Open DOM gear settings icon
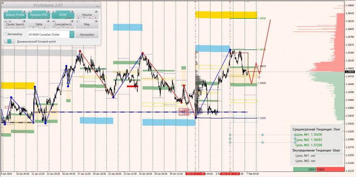356x177 pixels. tap(72, 11)
